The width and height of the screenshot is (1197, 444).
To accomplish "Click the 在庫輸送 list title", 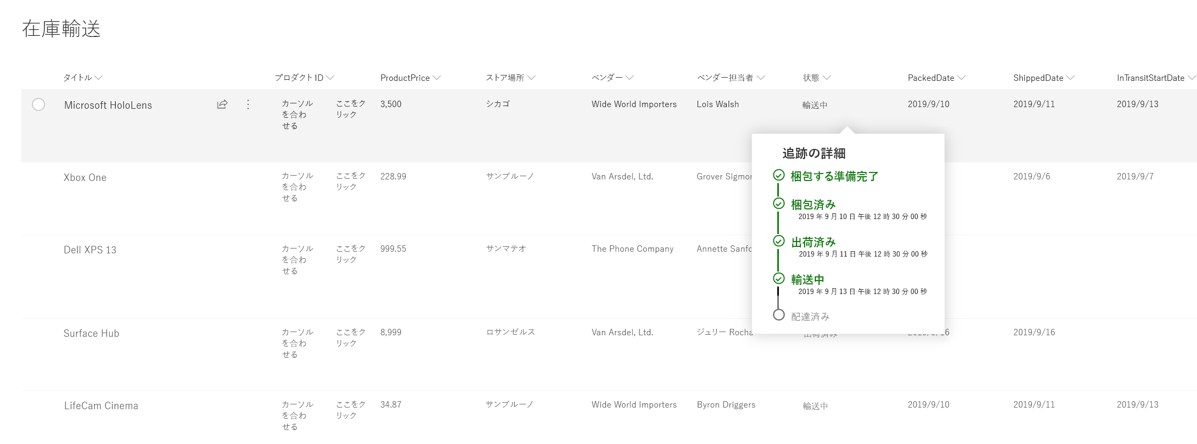I will click(61, 28).
